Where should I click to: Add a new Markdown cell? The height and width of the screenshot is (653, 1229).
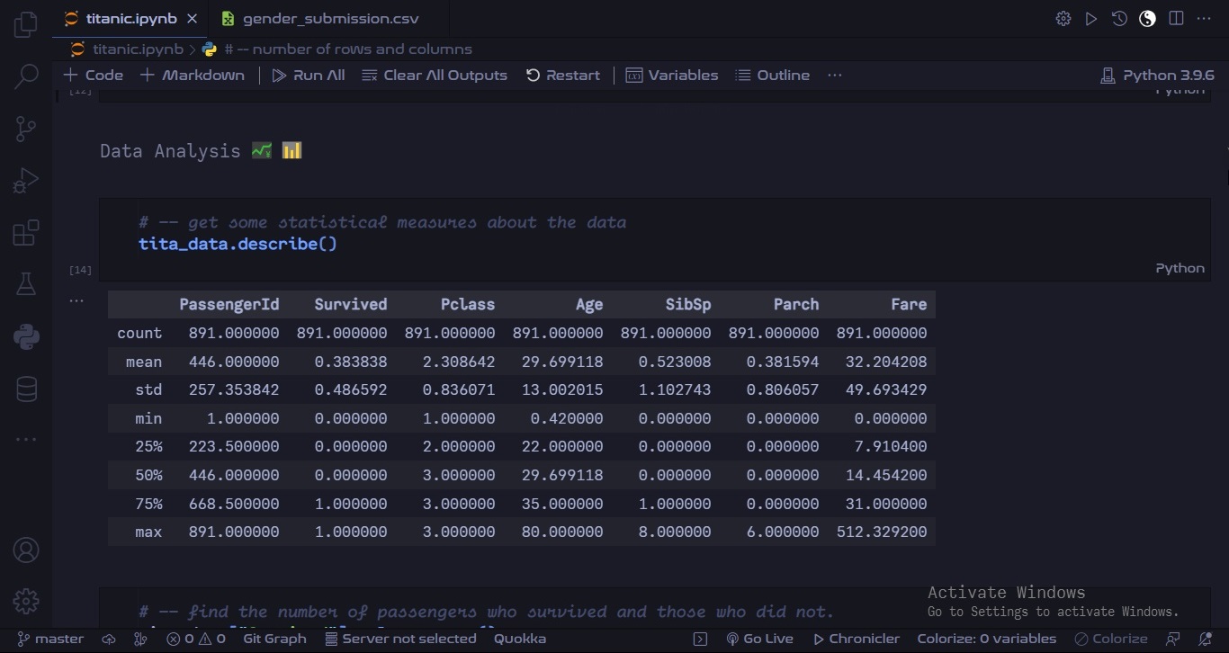click(x=193, y=76)
